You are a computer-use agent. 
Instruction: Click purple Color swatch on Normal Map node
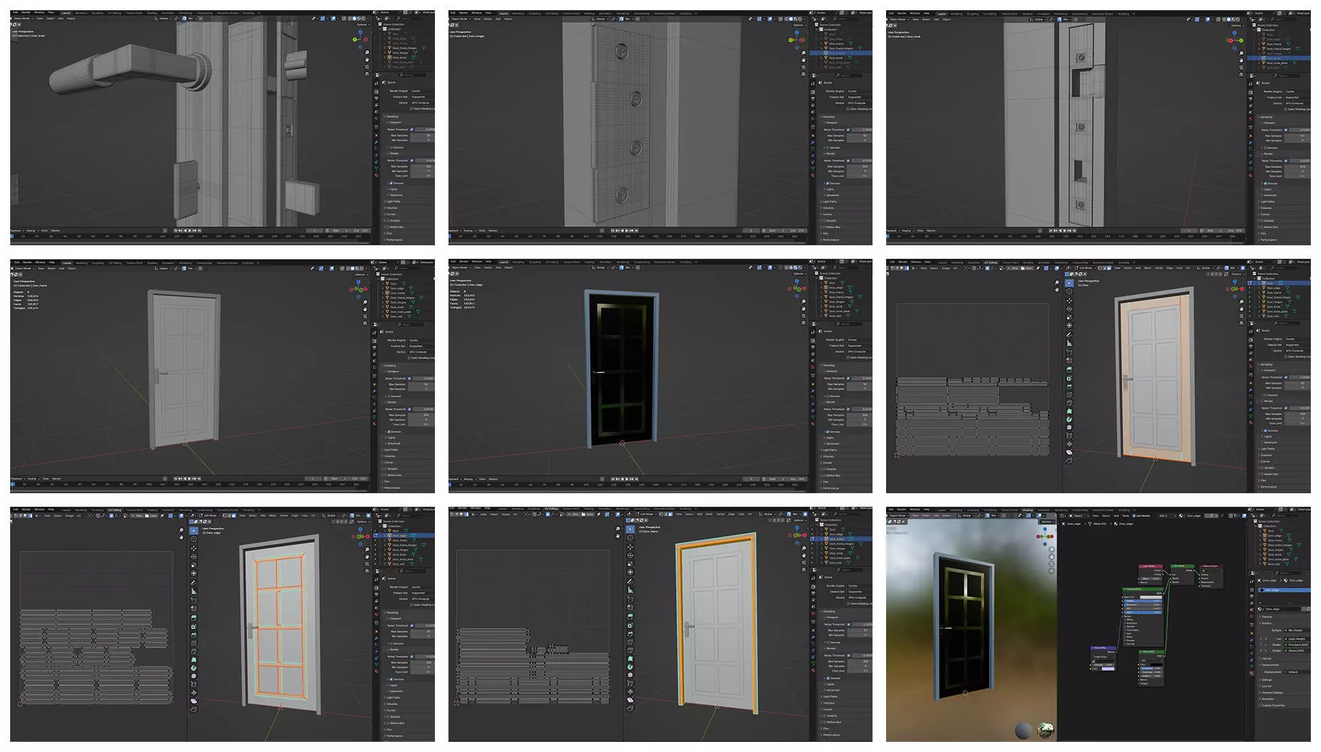pyautogui.click(x=1108, y=668)
